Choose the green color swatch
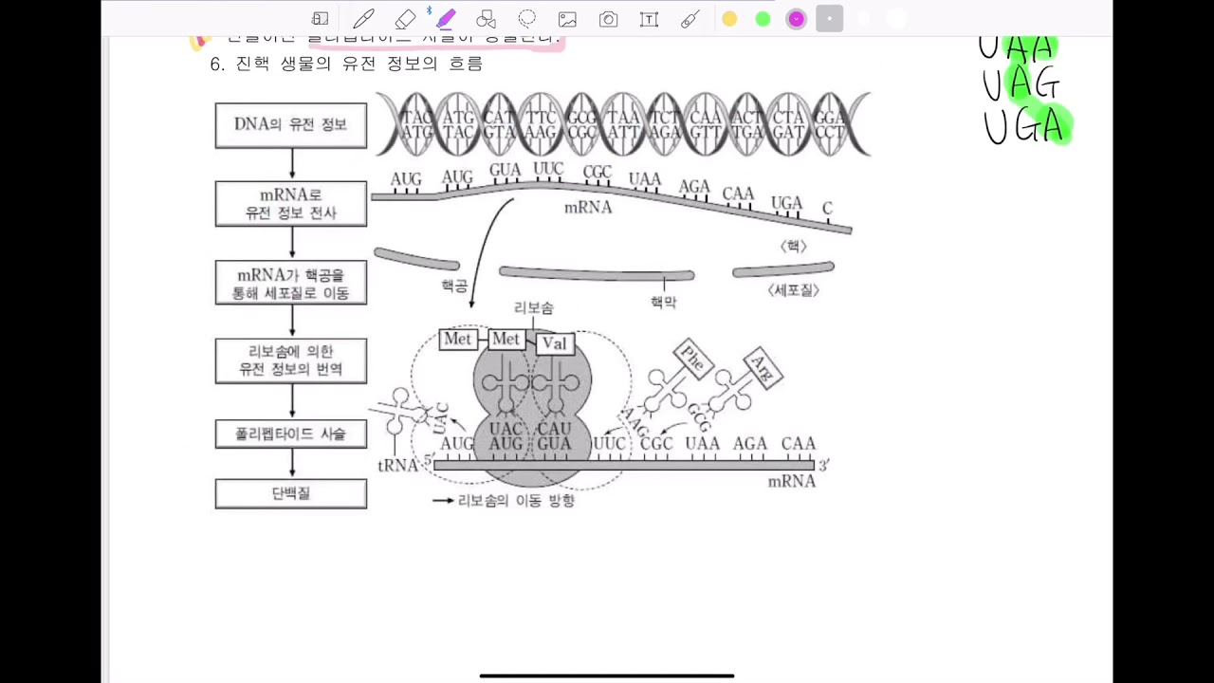This screenshot has height=683, width=1214. pos(763,19)
